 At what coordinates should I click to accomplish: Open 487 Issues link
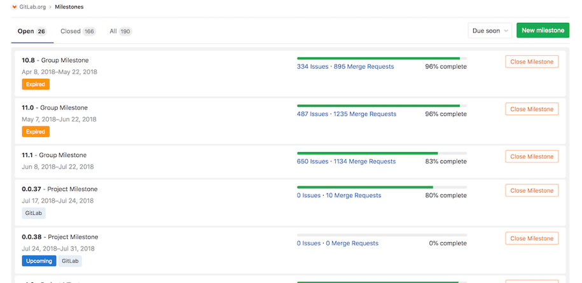tap(312, 114)
